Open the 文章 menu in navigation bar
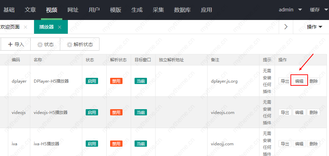This screenshot has height=156, width=329. pos(30,10)
